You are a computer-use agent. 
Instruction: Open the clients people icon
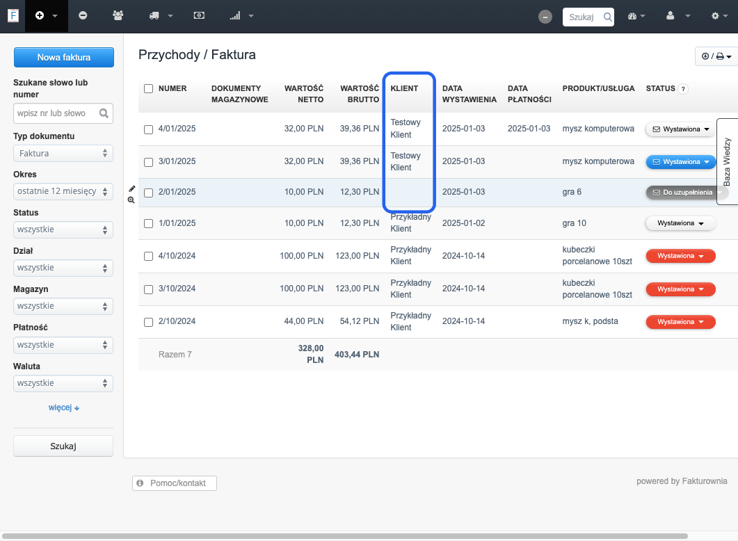(118, 15)
